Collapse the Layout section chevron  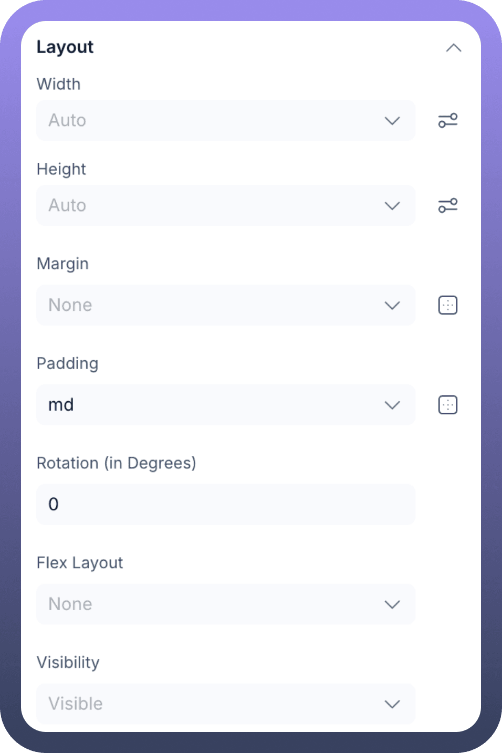point(453,48)
